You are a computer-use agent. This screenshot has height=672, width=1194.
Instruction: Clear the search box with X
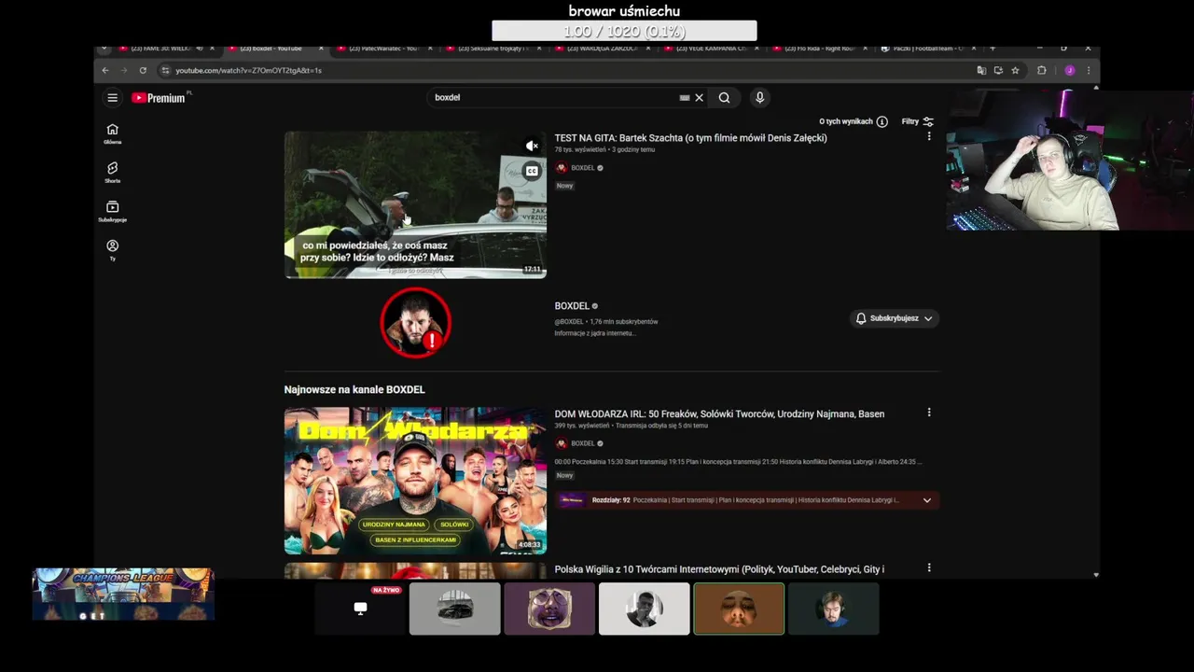pos(699,97)
